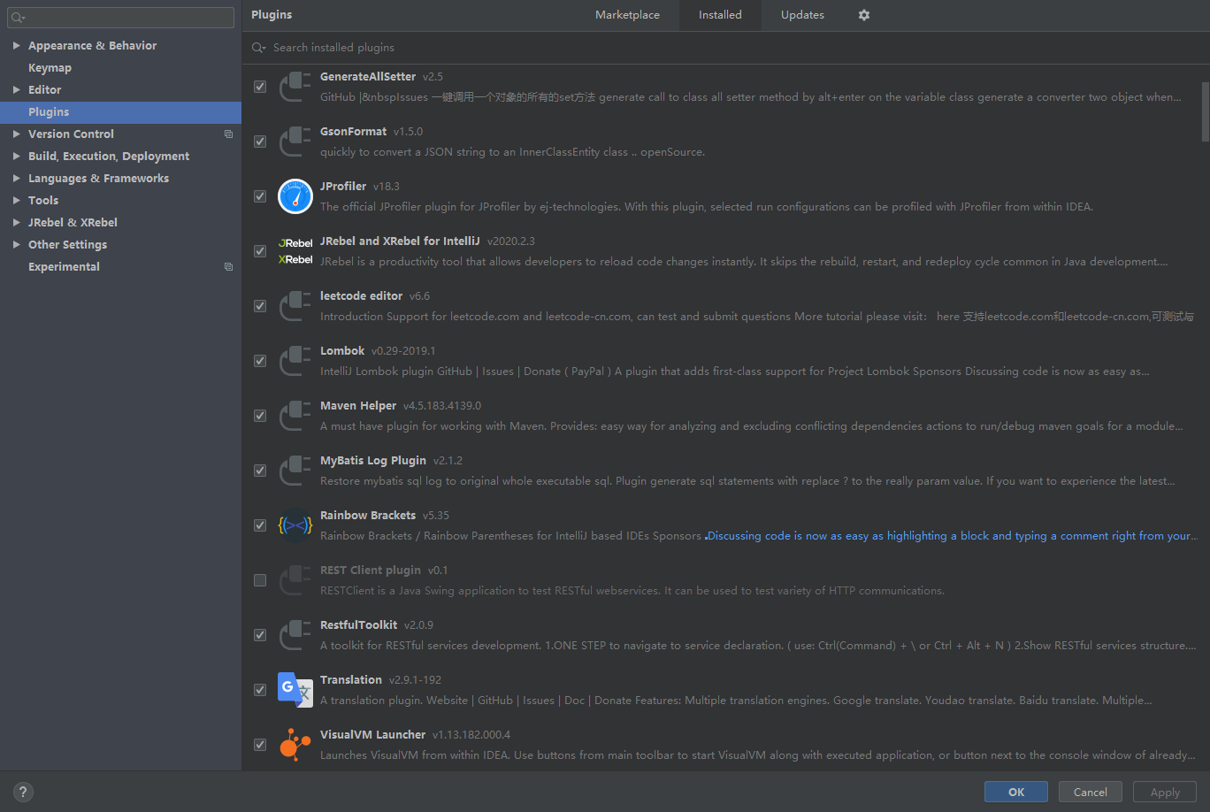Select Plugins in settings tree

[120, 112]
